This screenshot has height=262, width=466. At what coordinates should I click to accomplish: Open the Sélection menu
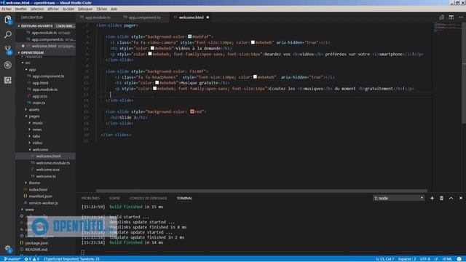click(x=37, y=9)
